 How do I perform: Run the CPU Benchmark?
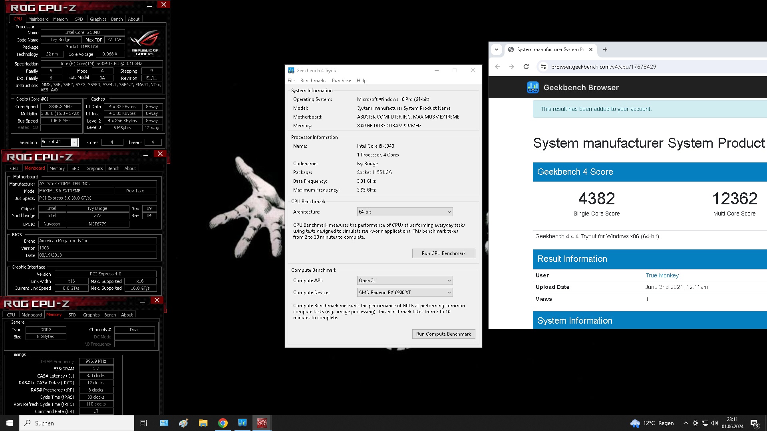click(x=443, y=253)
